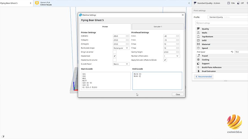This screenshot has width=248, height=139.
Task: Click the Y (Depth) input field
Action: tap(121, 40)
